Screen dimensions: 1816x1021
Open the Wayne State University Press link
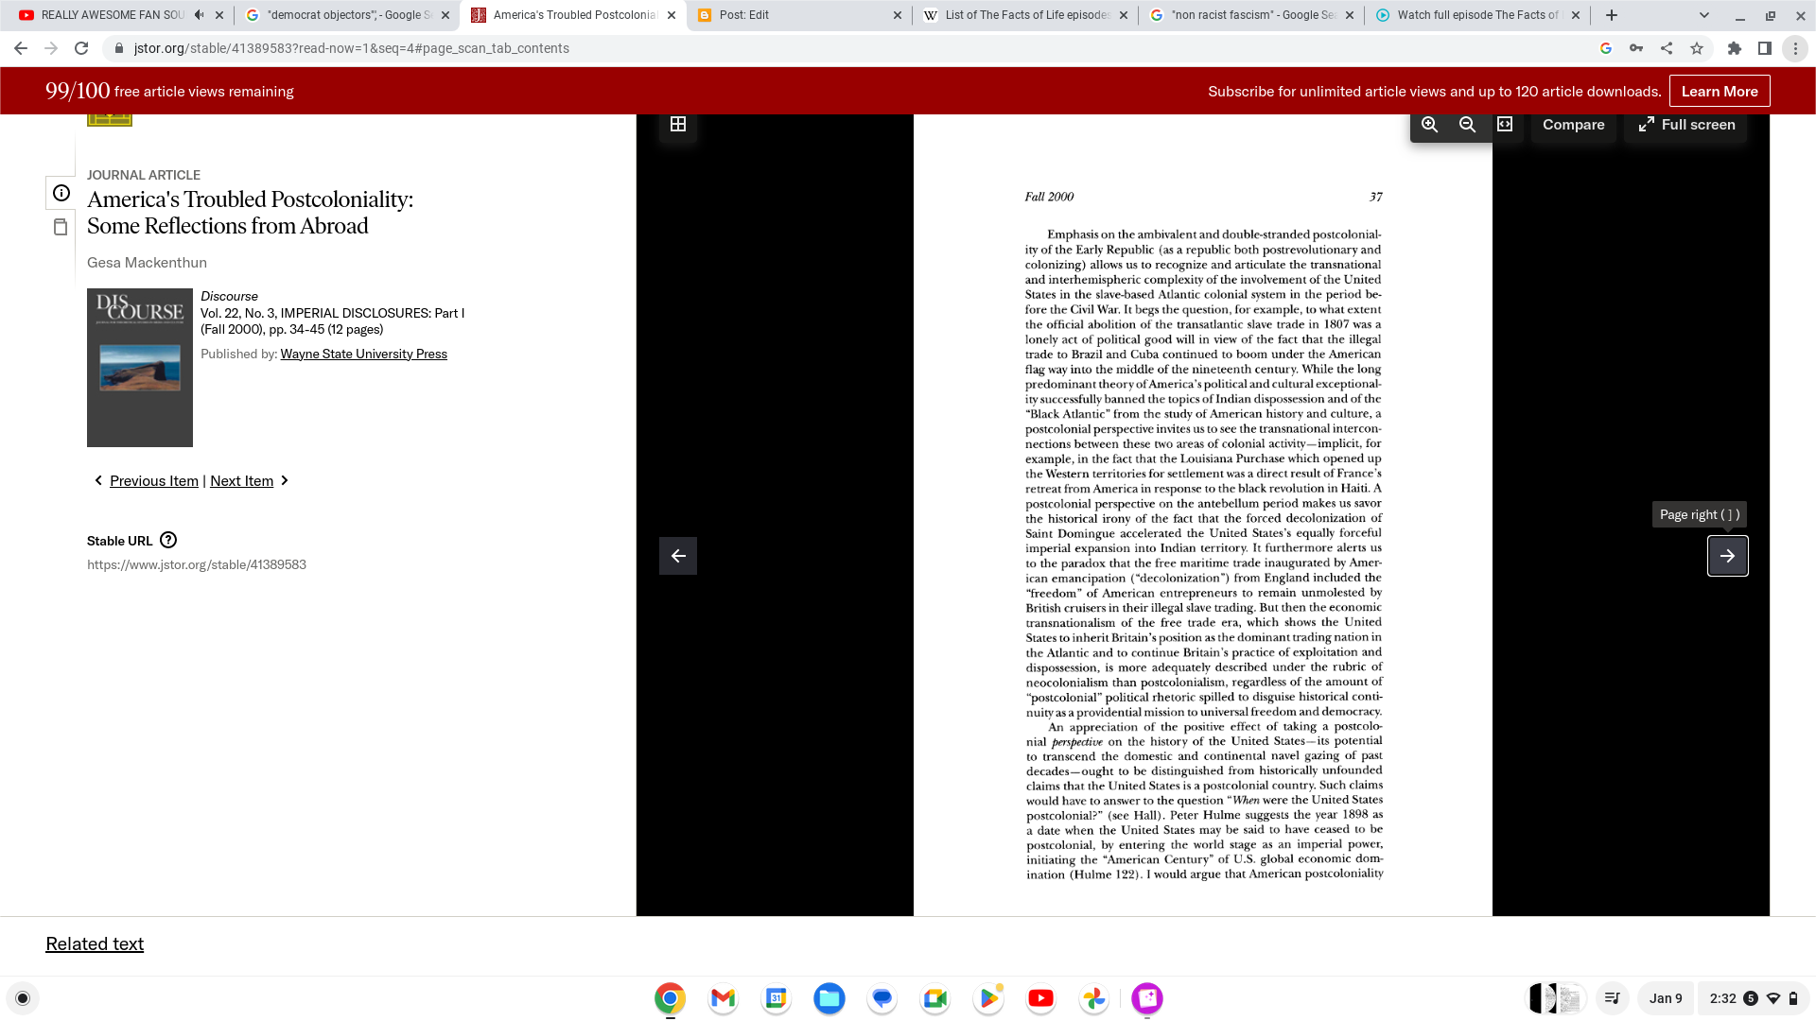tap(363, 354)
